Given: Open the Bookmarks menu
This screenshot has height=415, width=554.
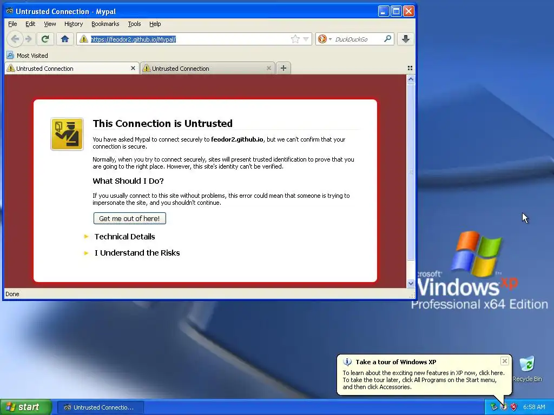Looking at the screenshot, I should [105, 24].
